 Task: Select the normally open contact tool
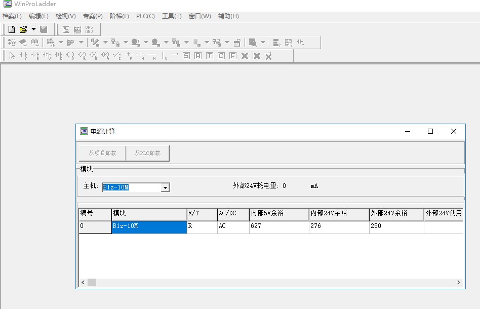point(23,56)
